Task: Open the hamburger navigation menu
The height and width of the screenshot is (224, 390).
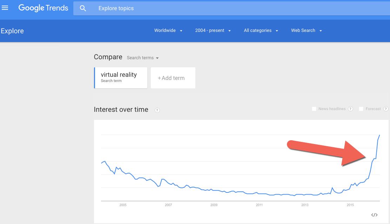Action: coord(5,8)
